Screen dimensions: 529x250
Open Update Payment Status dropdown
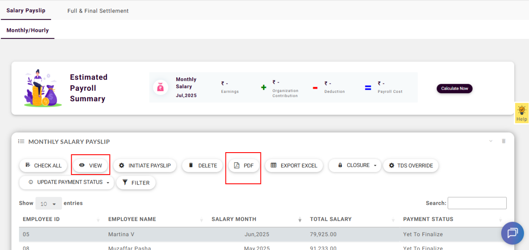[67, 183]
